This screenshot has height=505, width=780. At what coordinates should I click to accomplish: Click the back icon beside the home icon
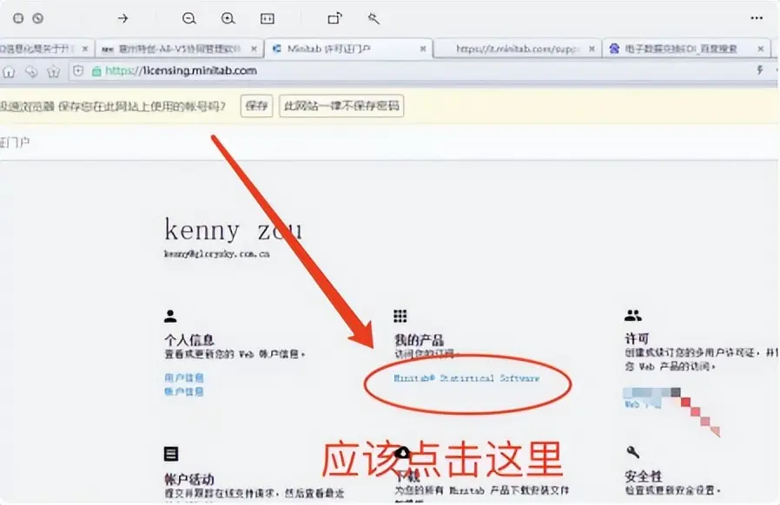(x=31, y=71)
